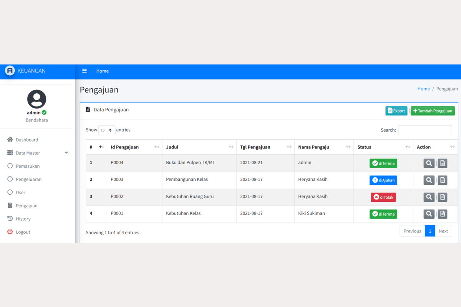Open the magnifier view icon for P0003
461x307 pixels.
tap(429, 180)
